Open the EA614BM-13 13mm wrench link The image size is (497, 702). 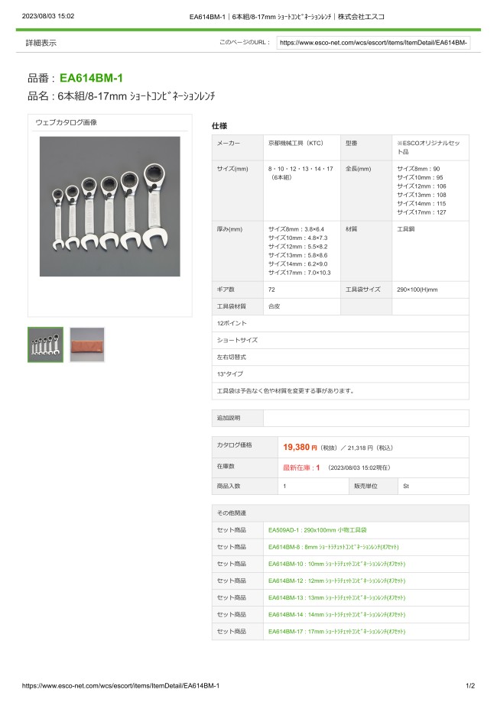336,597
